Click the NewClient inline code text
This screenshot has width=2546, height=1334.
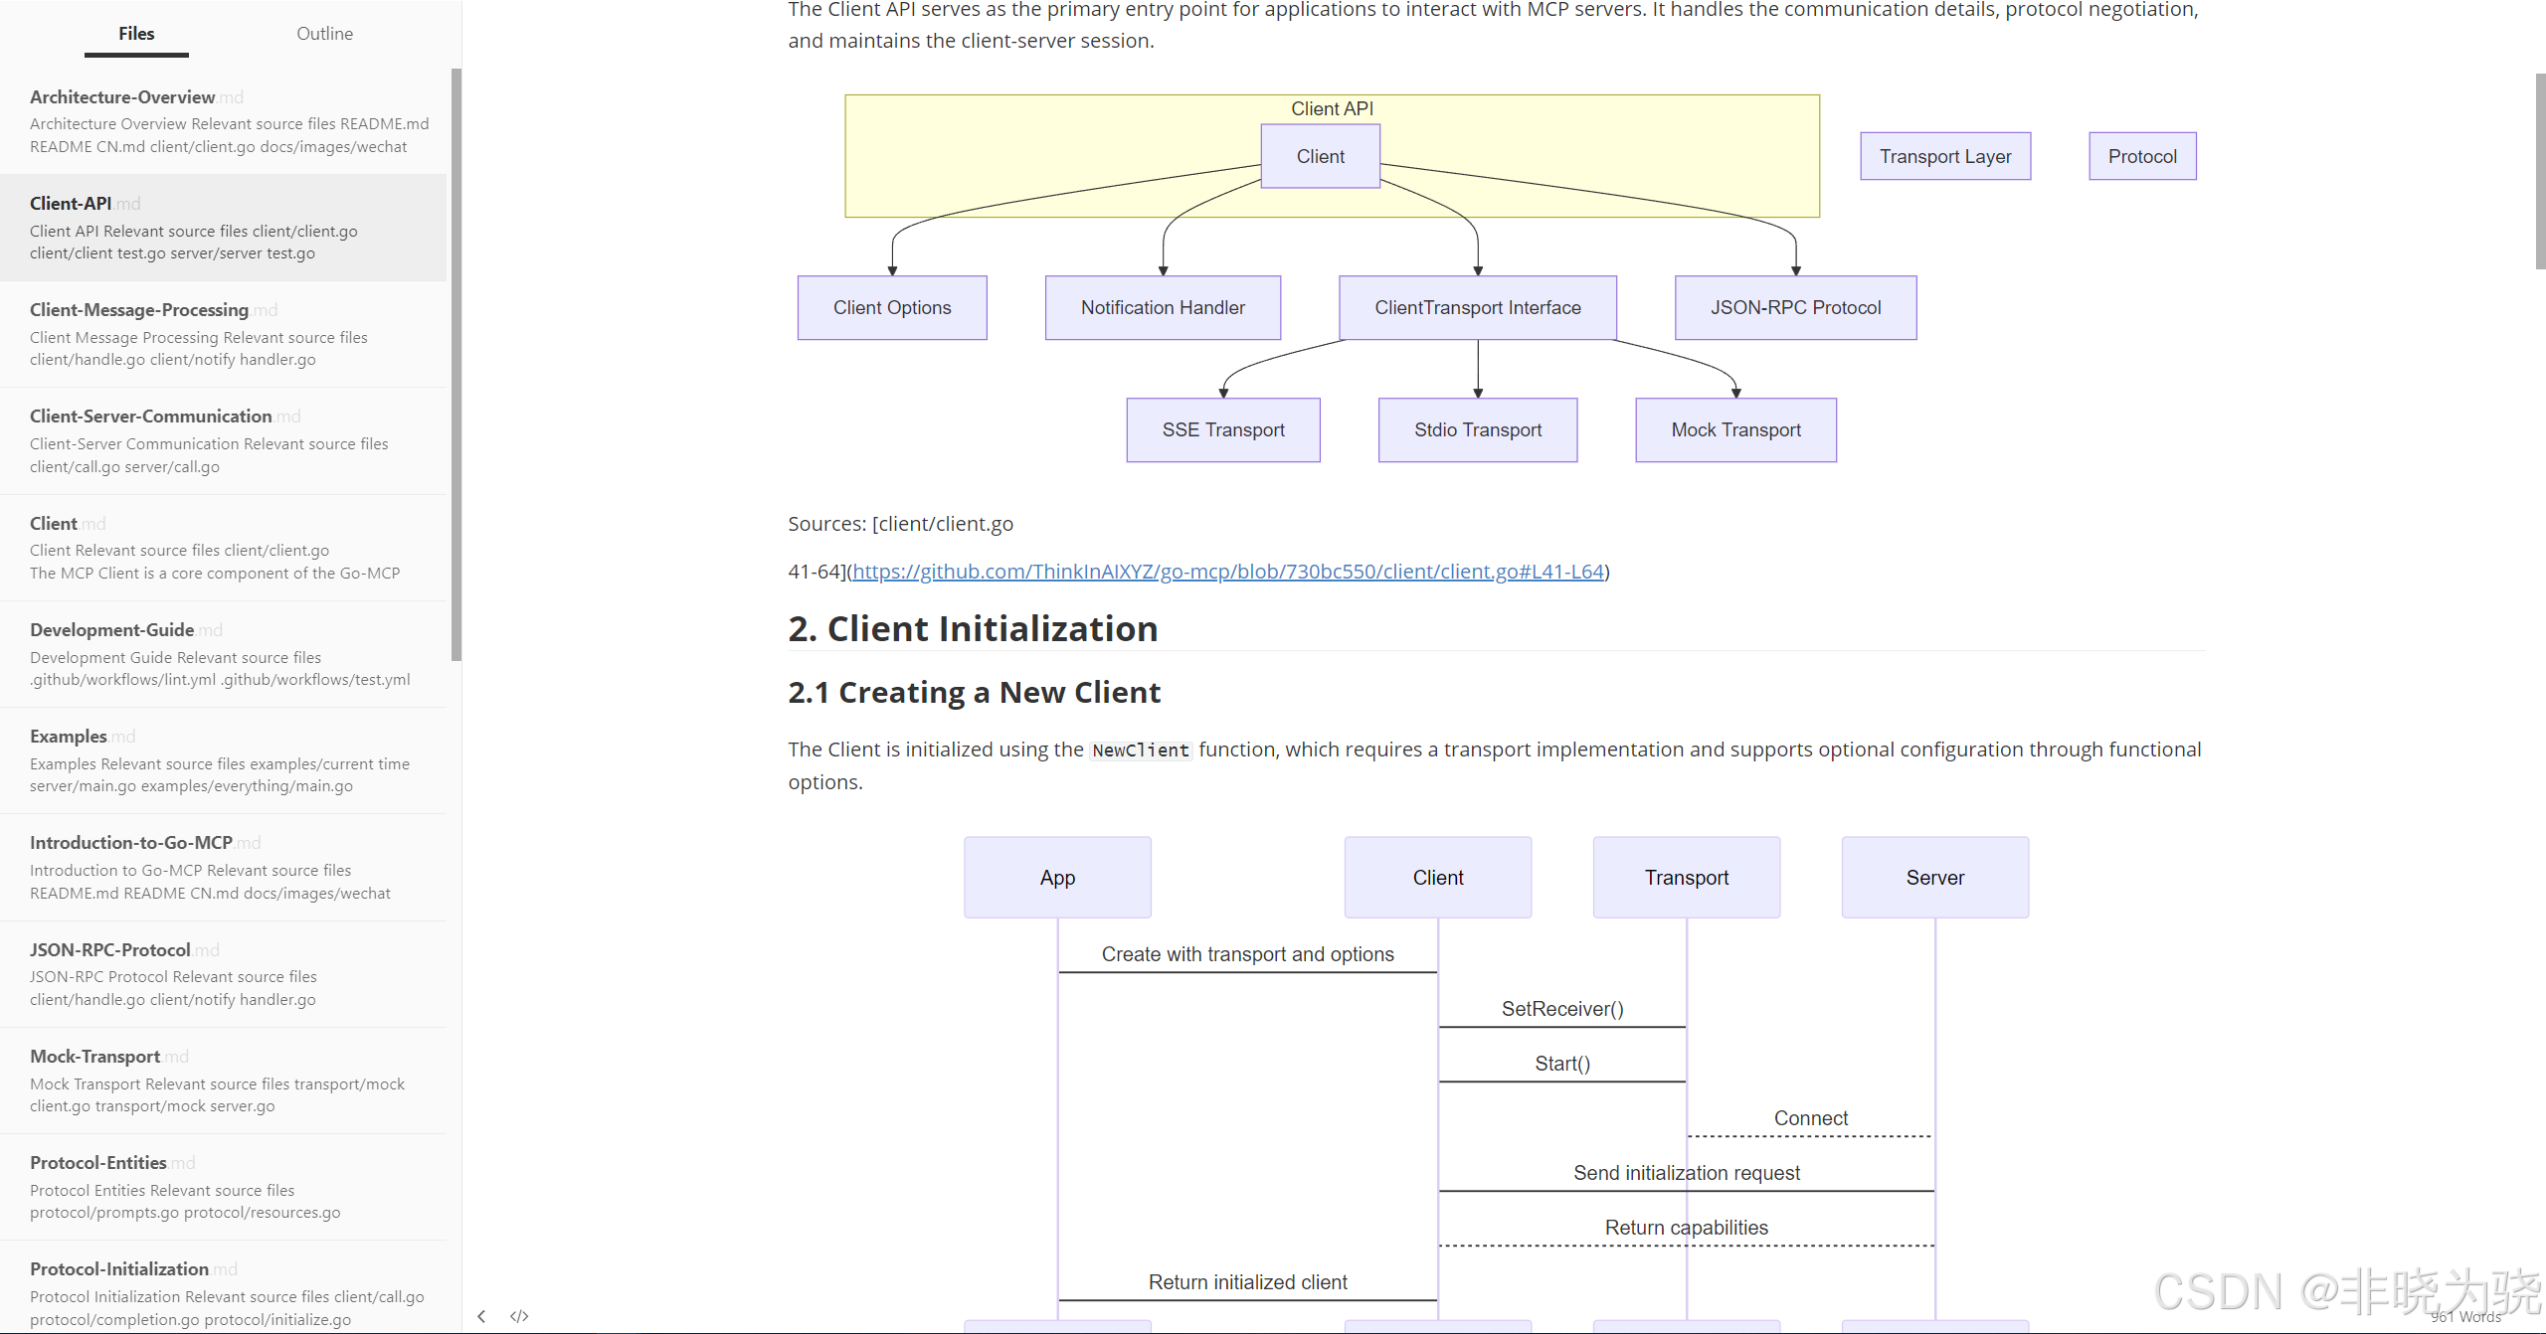coord(1140,750)
